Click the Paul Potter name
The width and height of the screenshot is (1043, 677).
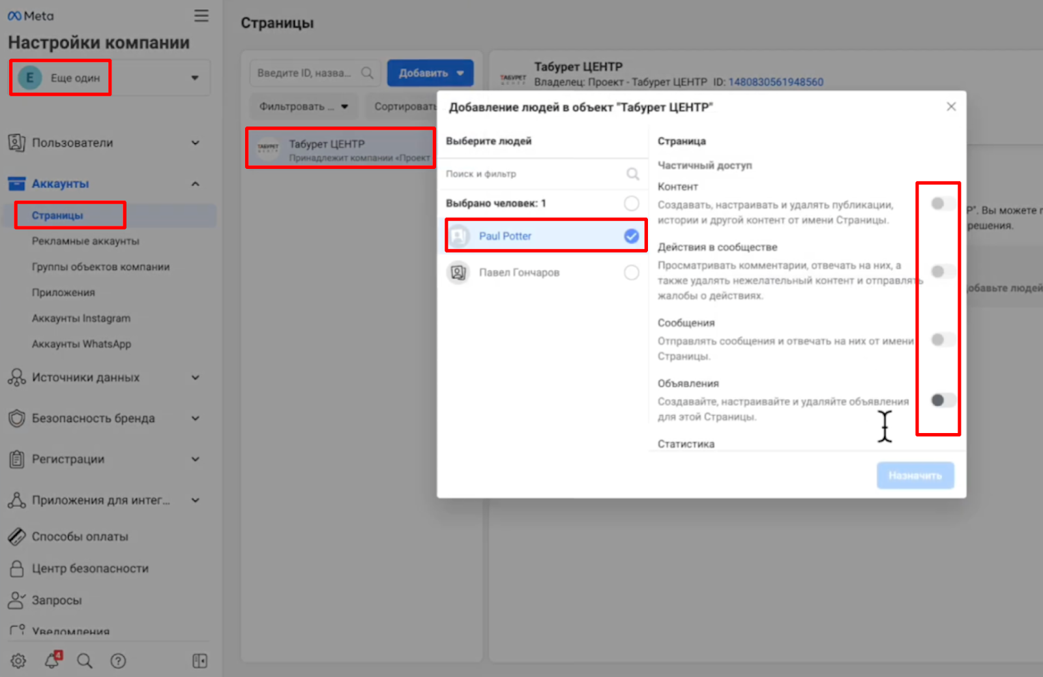pyautogui.click(x=505, y=236)
